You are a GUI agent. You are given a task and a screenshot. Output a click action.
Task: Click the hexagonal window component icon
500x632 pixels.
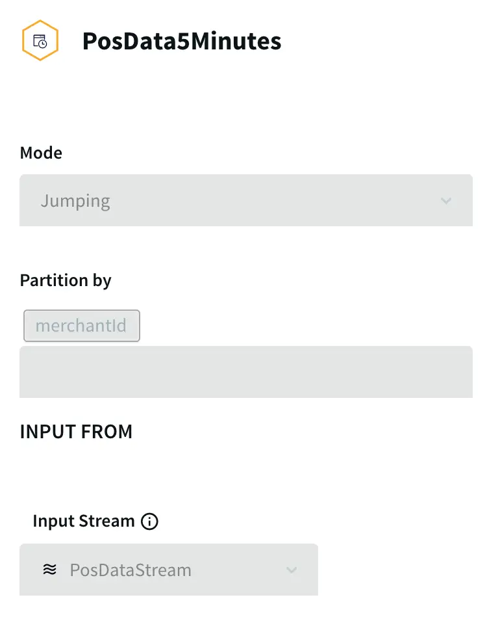(40, 41)
